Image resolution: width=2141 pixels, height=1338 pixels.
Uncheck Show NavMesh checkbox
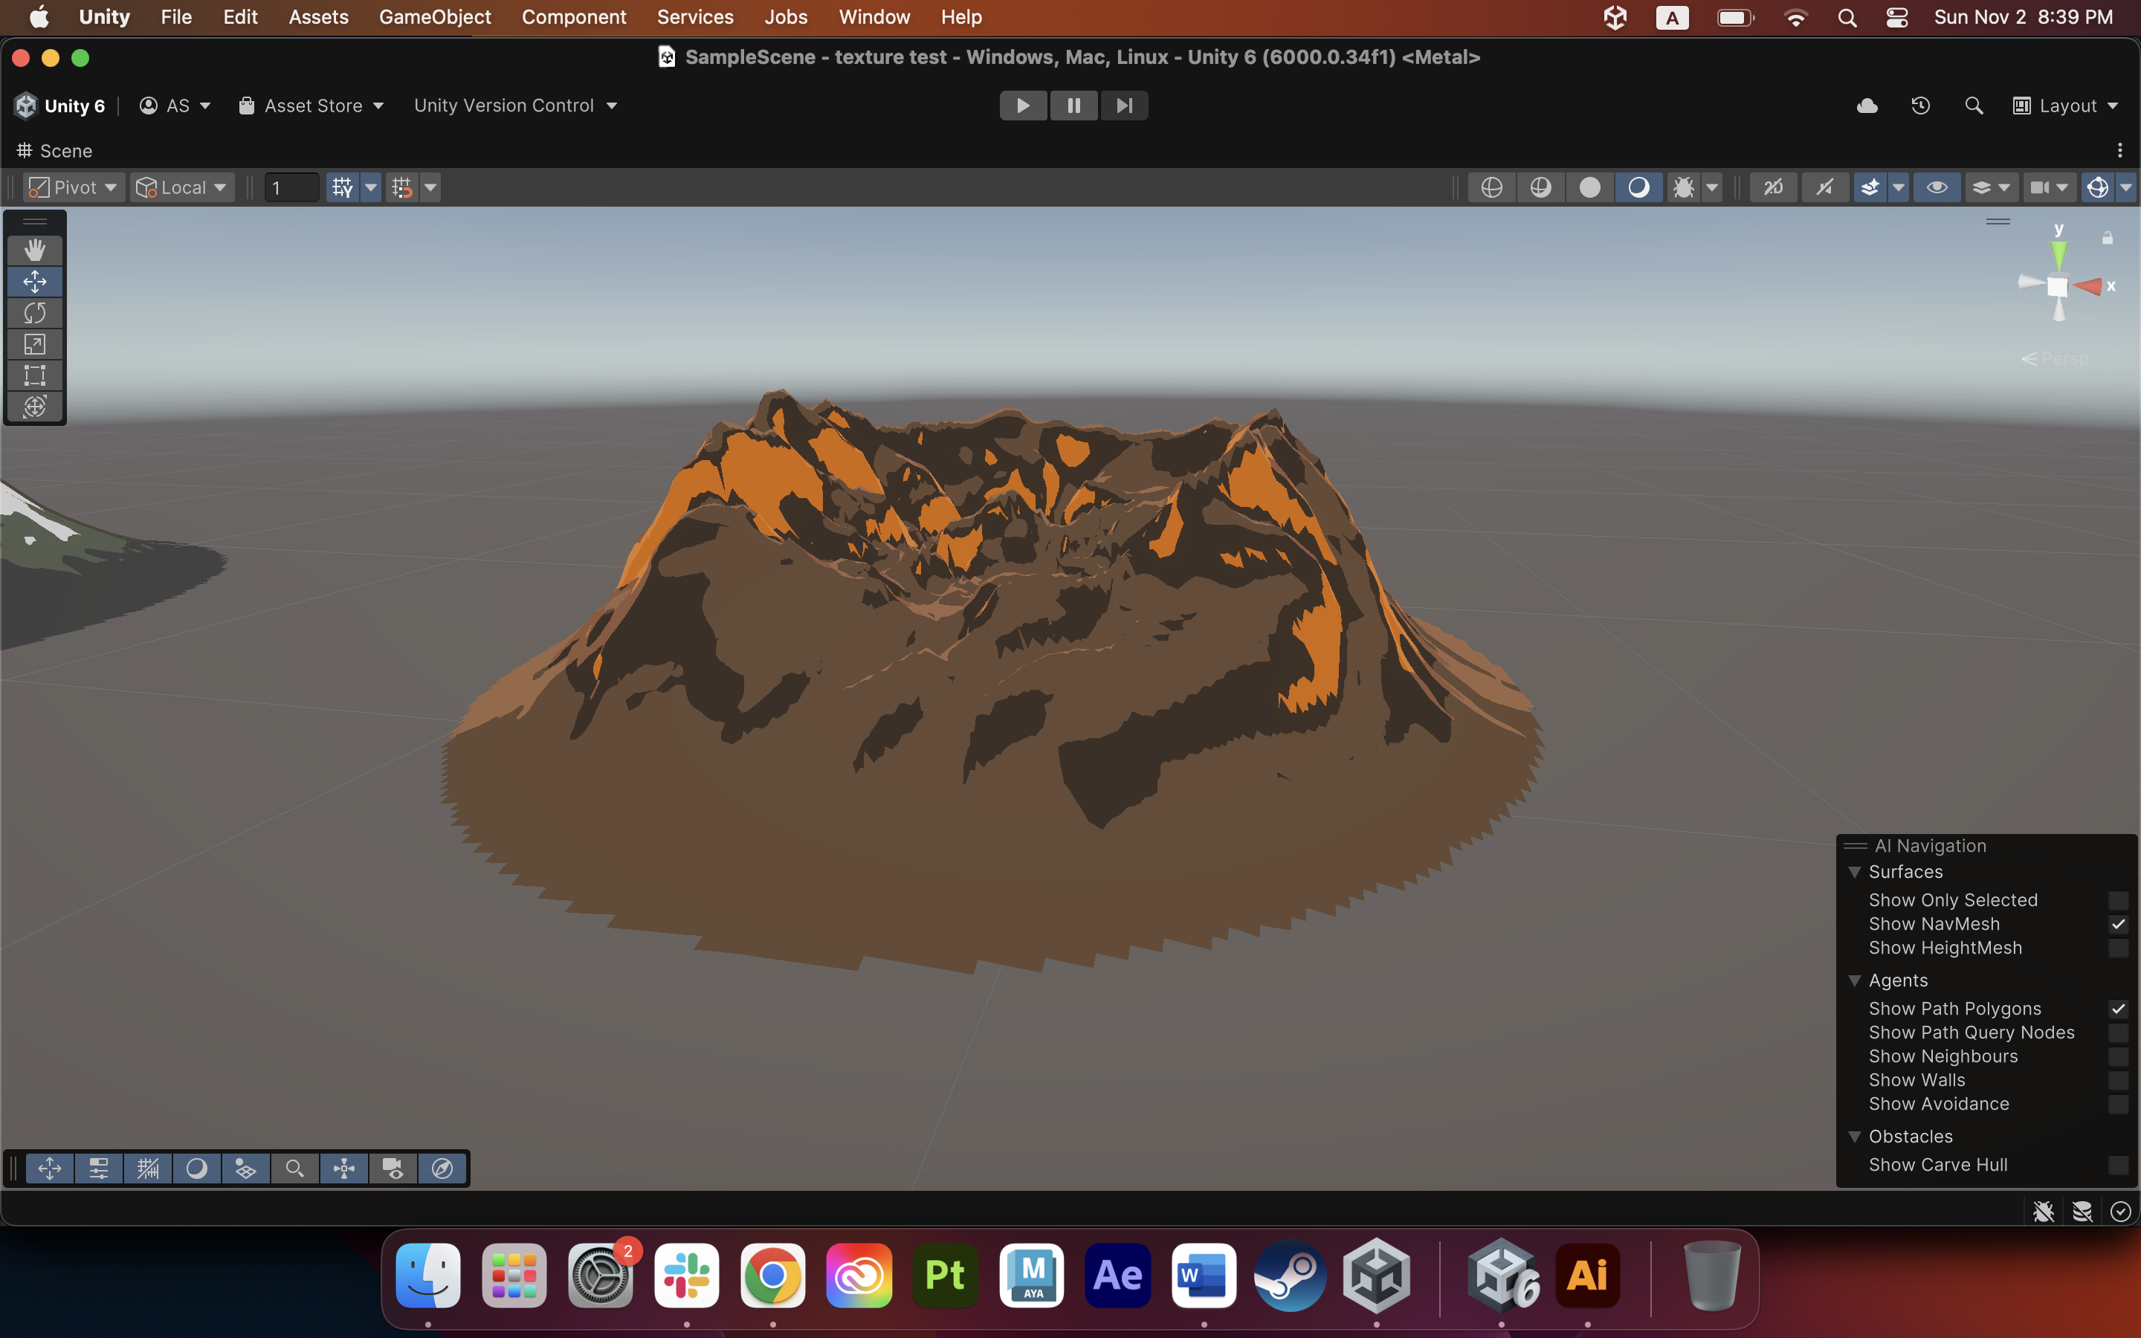coord(2118,924)
